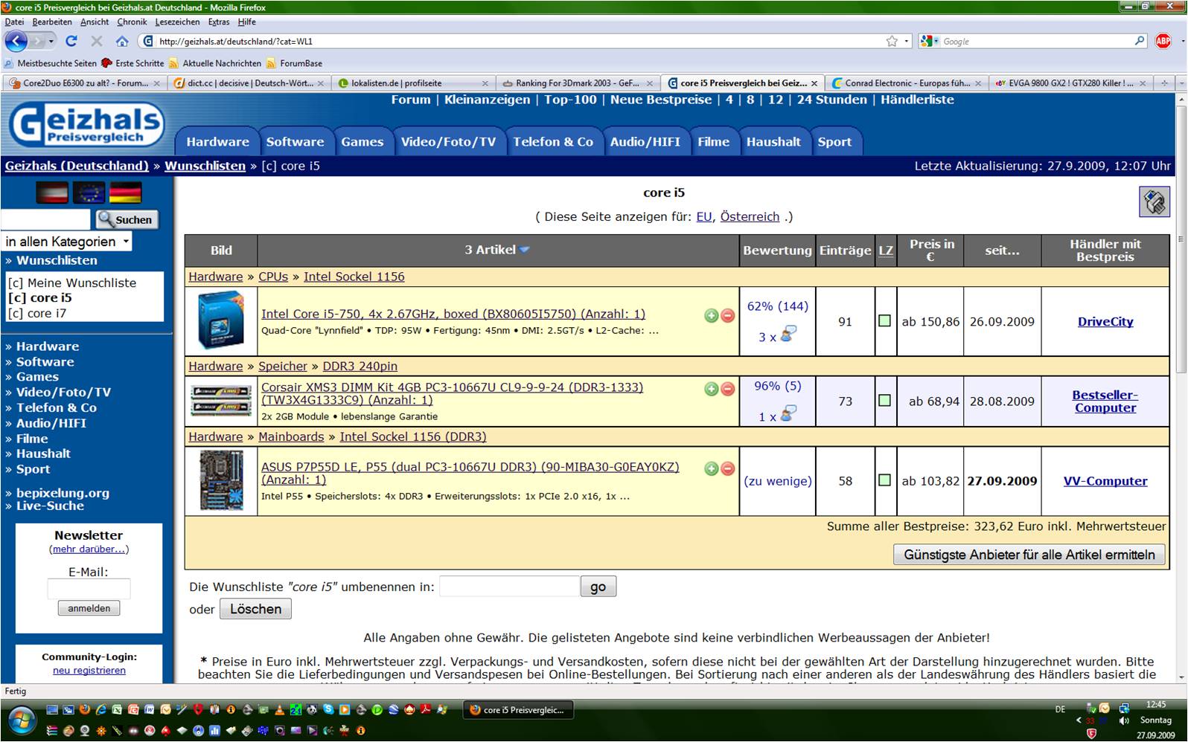Open the Windows Start orb
Viewport: 1188px width, 742px height.
pyautogui.click(x=22, y=720)
